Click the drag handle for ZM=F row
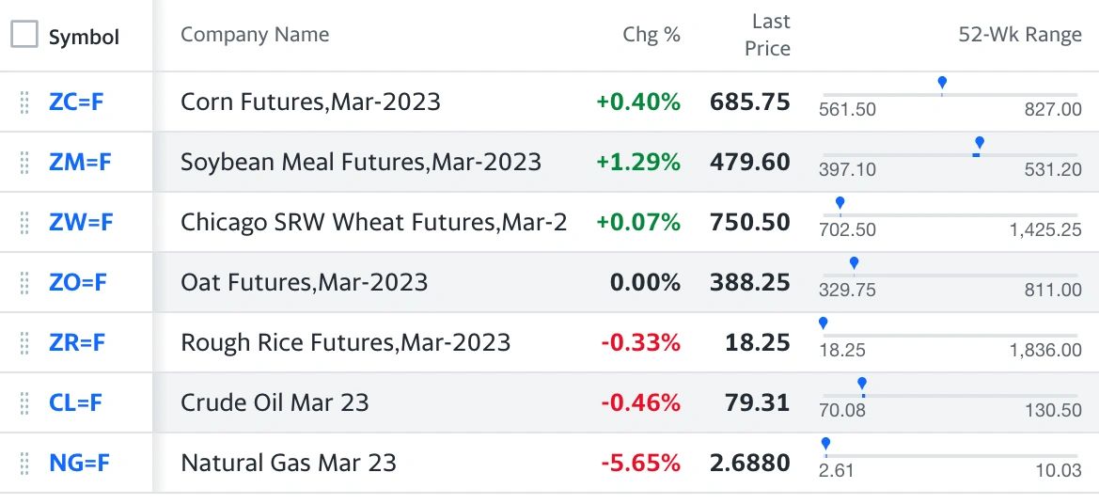 pos(24,163)
